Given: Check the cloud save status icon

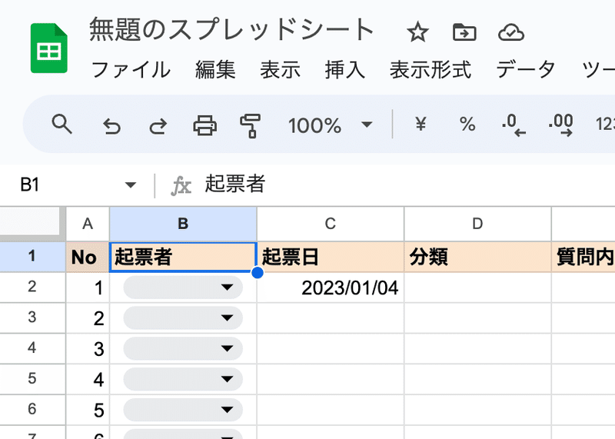Looking at the screenshot, I should click(511, 32).
